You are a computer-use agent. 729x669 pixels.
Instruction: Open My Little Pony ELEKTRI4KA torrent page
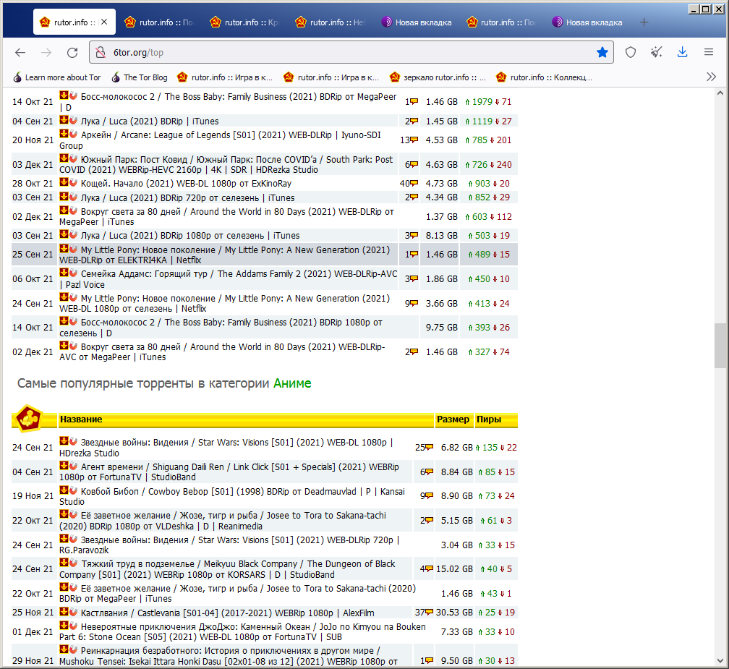tap(224, 255)
